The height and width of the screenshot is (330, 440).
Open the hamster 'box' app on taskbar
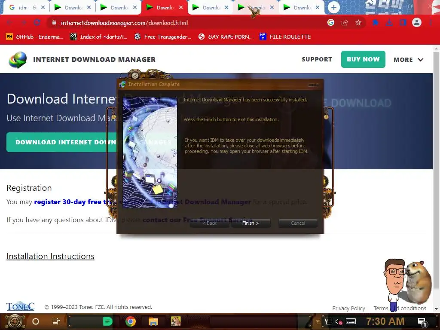[176, 321]
